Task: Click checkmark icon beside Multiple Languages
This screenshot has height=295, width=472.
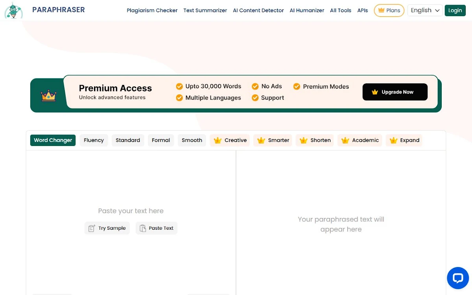Action: point(179,98)
